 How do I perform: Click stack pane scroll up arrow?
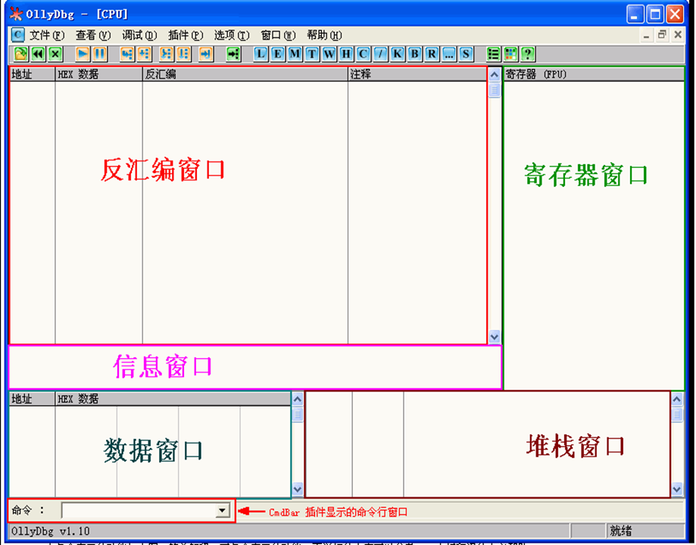click(x=676, y=399)
